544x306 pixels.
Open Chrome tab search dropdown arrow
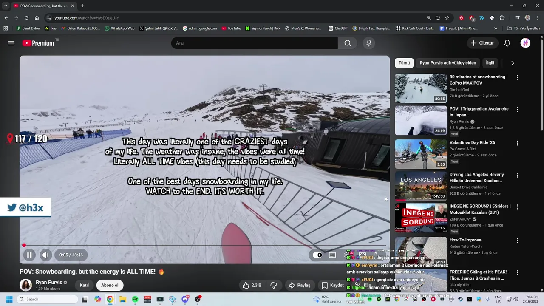coord(5,6)
